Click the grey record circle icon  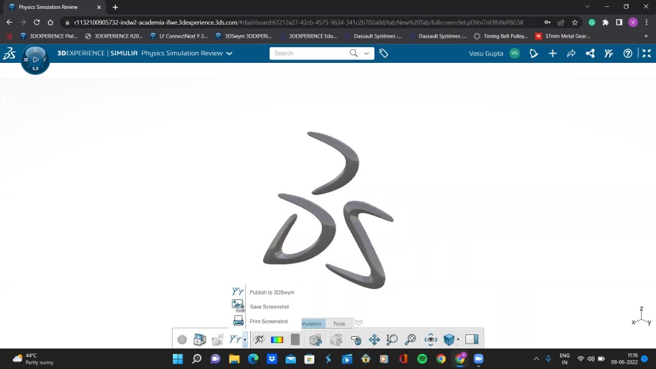point(182,340)
